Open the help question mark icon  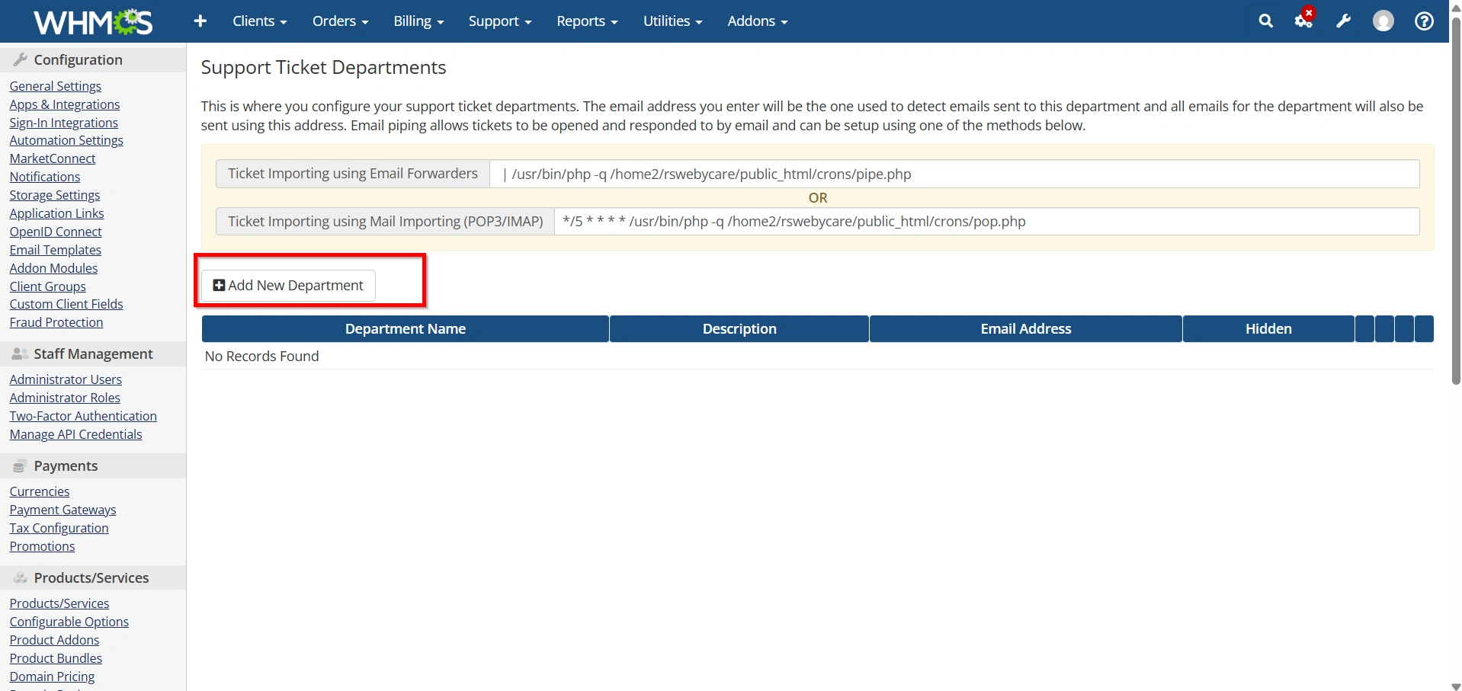1424,21
